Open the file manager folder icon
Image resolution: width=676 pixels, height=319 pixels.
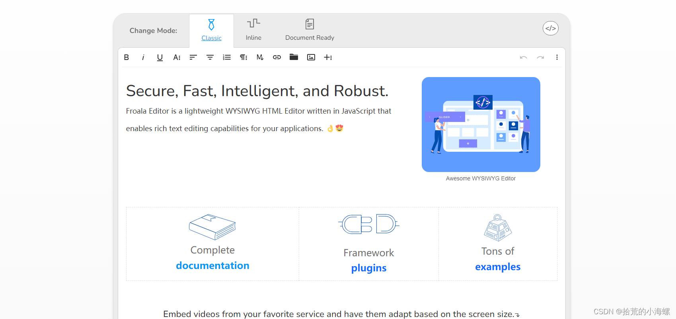pos(294,57)
